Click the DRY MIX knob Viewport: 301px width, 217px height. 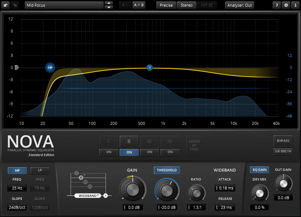tap(259, 193)
